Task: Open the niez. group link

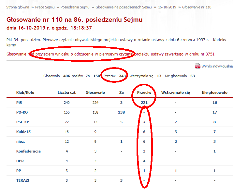Action: 21,141
